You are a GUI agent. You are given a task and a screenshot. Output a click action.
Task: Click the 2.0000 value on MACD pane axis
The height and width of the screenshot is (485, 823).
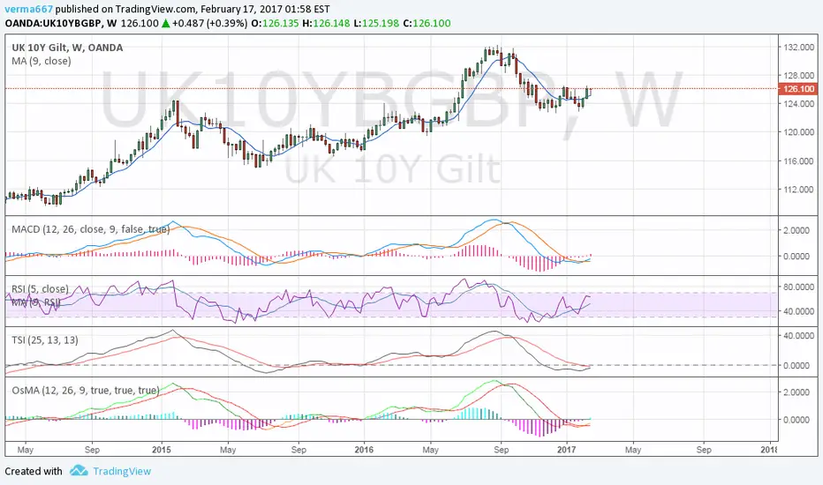[797, 230]
